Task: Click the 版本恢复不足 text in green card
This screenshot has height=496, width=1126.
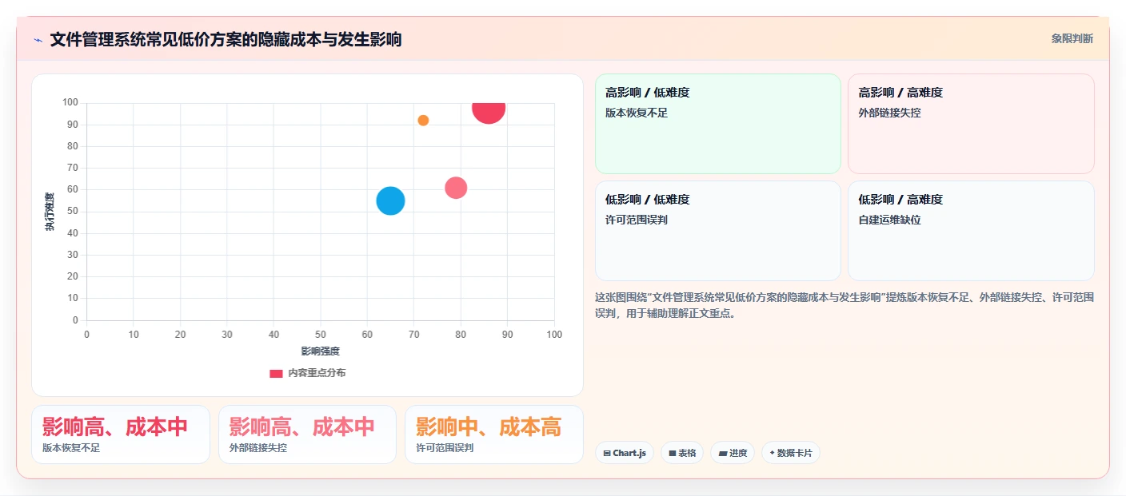Action: click(x=637, y=113)
